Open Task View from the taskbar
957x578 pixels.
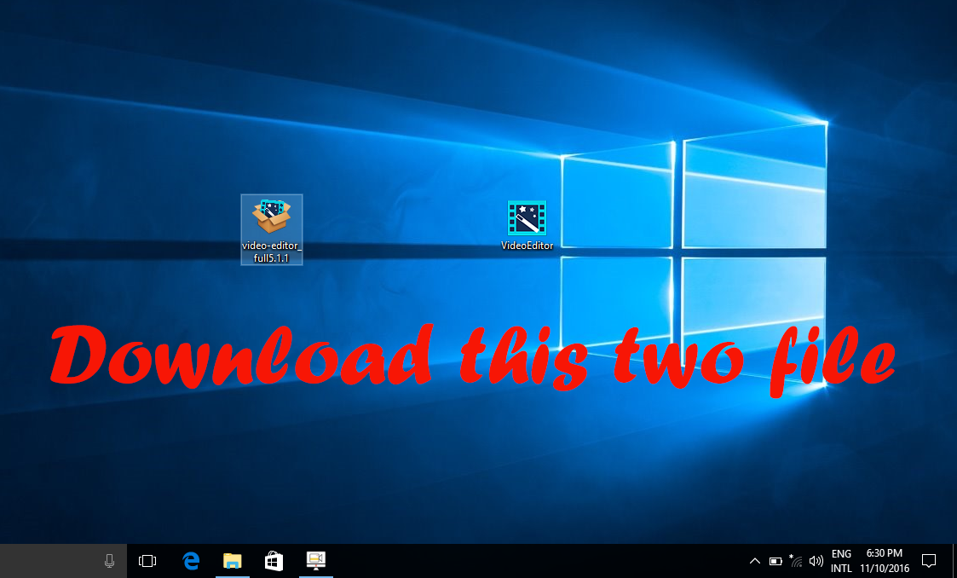[147, 560]
